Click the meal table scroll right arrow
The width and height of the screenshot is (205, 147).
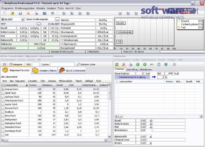201,116
